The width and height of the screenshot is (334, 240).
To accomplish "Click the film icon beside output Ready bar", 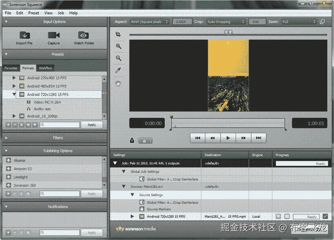I will tap(287, 216).
